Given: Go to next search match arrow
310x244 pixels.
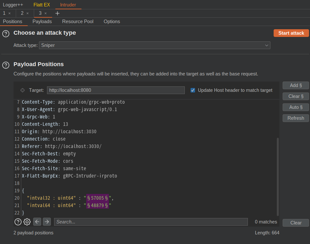Looking at the screenshot, I should click(47, 222).
